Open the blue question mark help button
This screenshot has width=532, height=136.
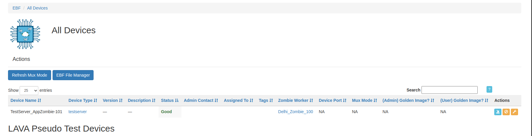point(489,89)
